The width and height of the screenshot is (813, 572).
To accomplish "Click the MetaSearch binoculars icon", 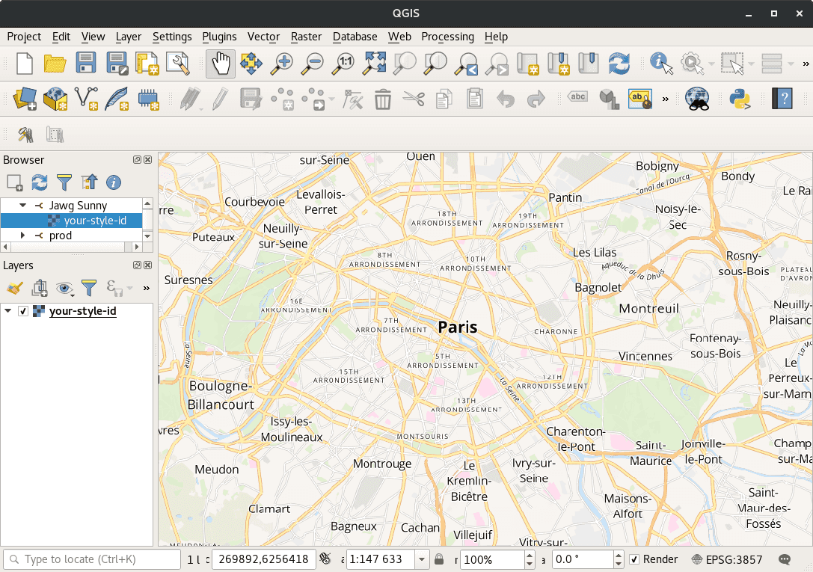I will 696,98.
